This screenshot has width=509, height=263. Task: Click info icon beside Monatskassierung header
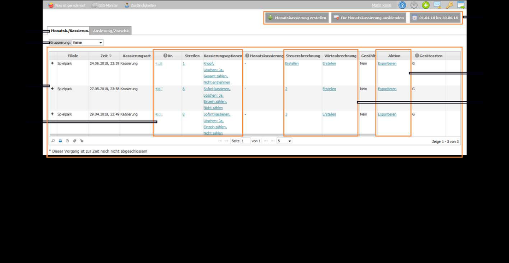pyautogui.click(x=247, y=56)
